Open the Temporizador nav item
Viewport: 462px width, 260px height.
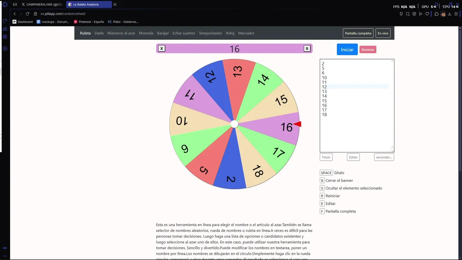click(x=210, y=33)
